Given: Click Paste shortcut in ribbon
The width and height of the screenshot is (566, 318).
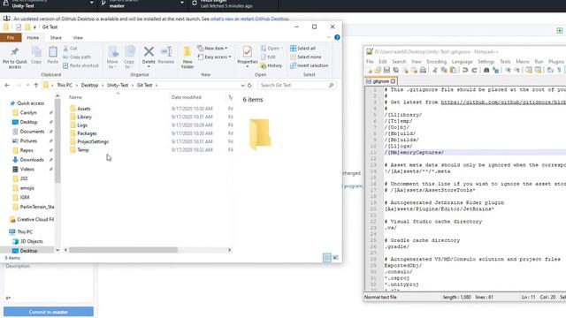Looking at the screenshot, I should pyautogui.click(x=80, y=65).
